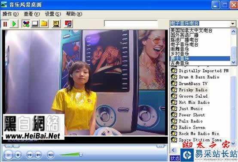238x162 pixels.
Task: Select 摇滚广播电台 in the dropdown list
Action: click(x=200, y=40)
